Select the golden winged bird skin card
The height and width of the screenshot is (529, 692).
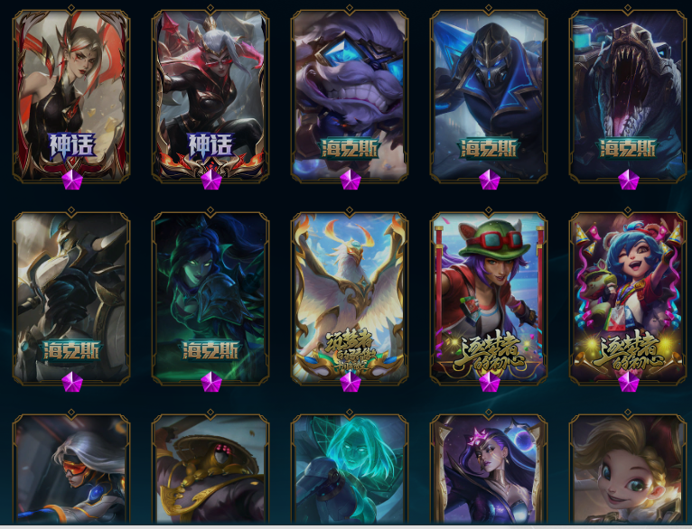350,297
